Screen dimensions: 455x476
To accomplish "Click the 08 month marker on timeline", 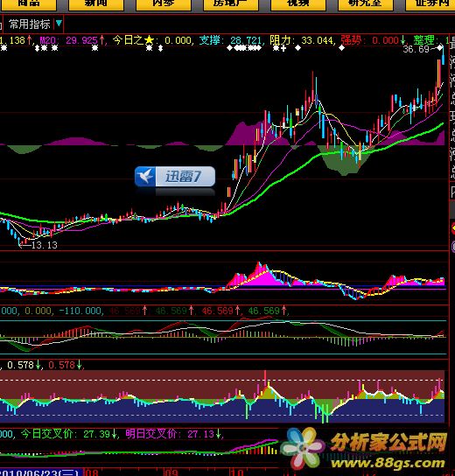I will pyautogui.click(x=92, y=473).
